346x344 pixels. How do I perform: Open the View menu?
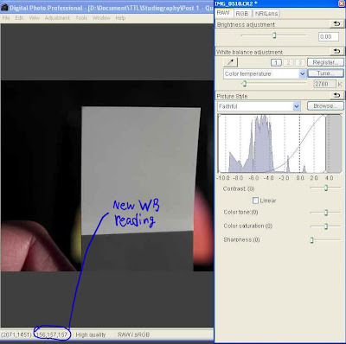tap(34, 18)
